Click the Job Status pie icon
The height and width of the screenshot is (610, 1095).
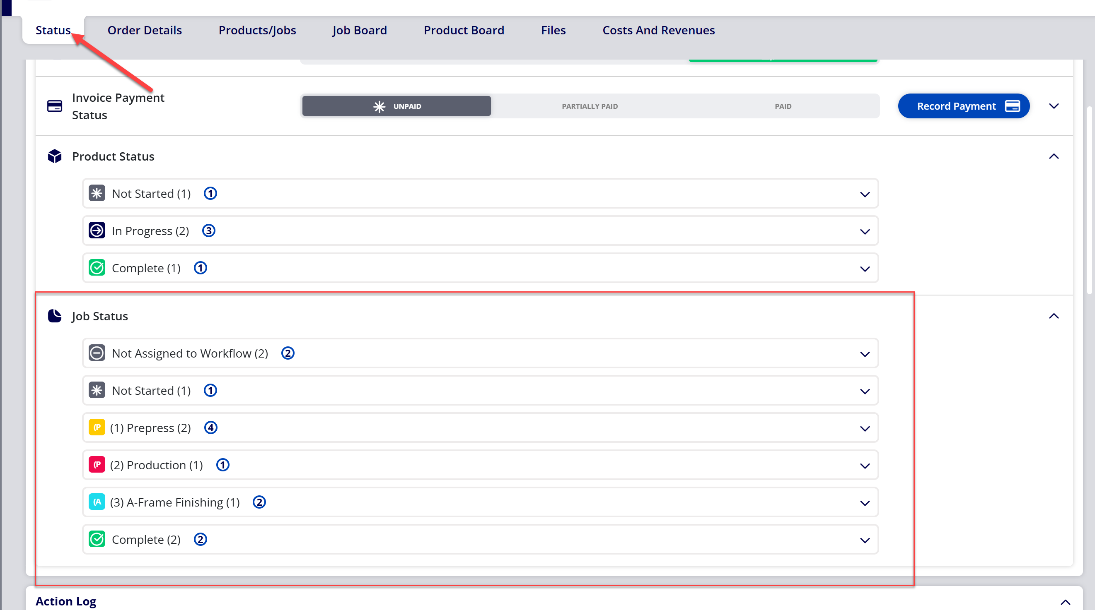pos(54,316)
